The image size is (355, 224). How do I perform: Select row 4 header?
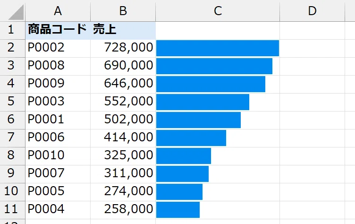(12, 84)
